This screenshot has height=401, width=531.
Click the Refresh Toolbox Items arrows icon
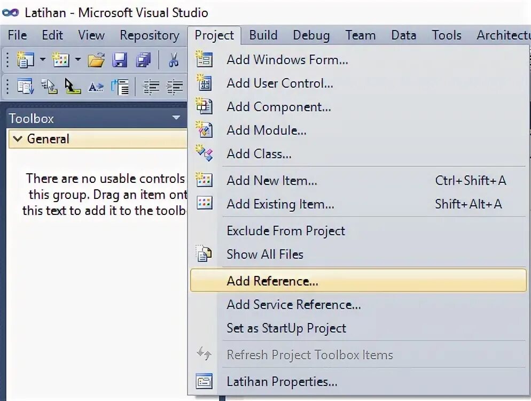click(x=204, y=353)
